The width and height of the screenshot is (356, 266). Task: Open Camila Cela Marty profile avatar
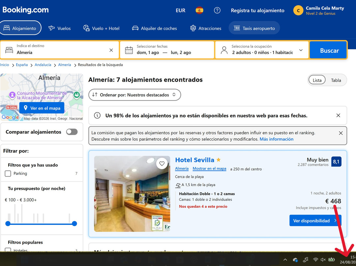pyautogui.click(x=298, y=11)
